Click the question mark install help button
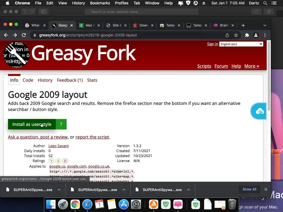Screen dimensions: 283x212 [61, 124]
